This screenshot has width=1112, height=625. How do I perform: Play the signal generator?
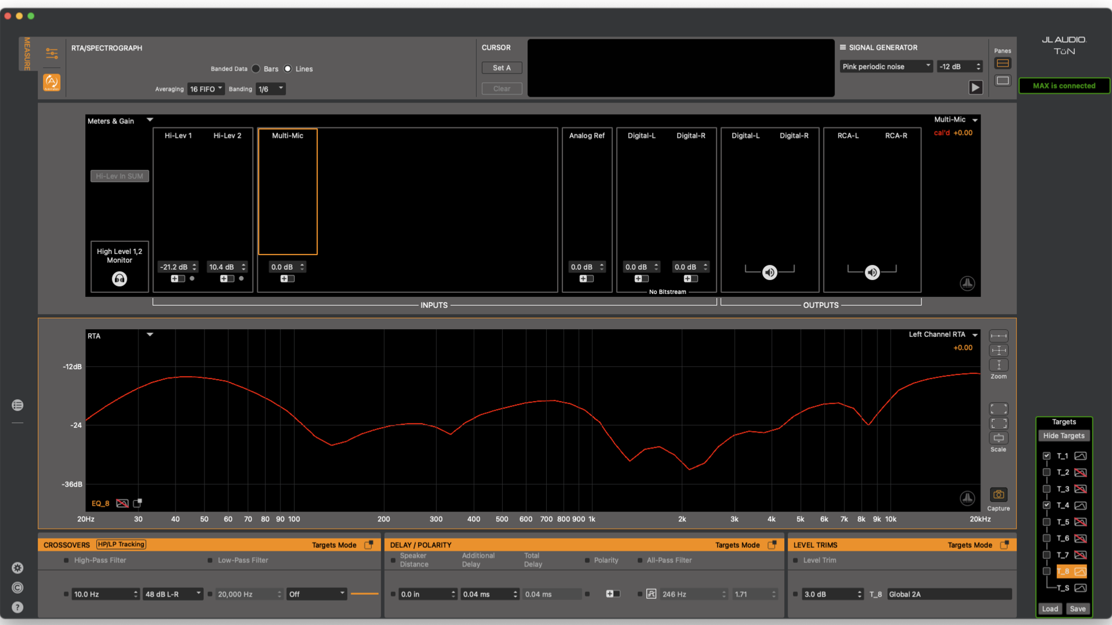(976, 87)
